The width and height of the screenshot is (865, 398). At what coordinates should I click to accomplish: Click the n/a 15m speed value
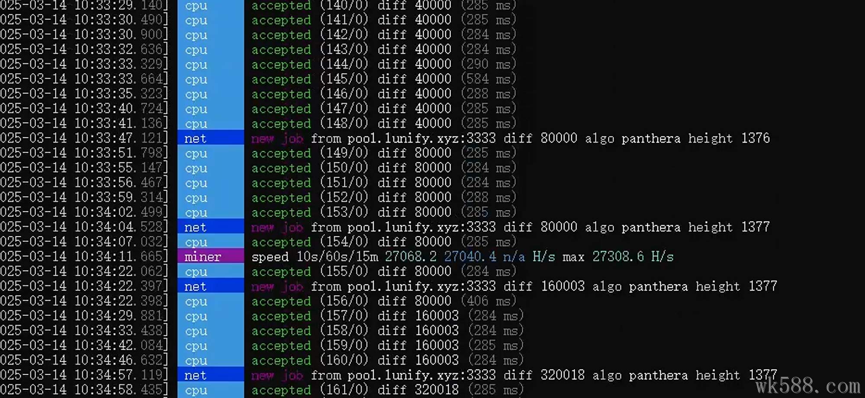(514, 257)
